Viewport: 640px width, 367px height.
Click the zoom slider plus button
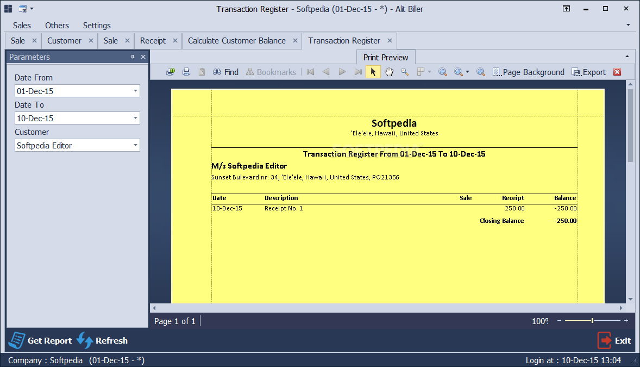tap(626, 321)
